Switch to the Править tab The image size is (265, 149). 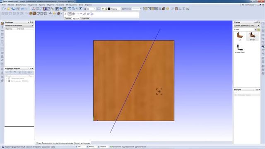(76, 19)
